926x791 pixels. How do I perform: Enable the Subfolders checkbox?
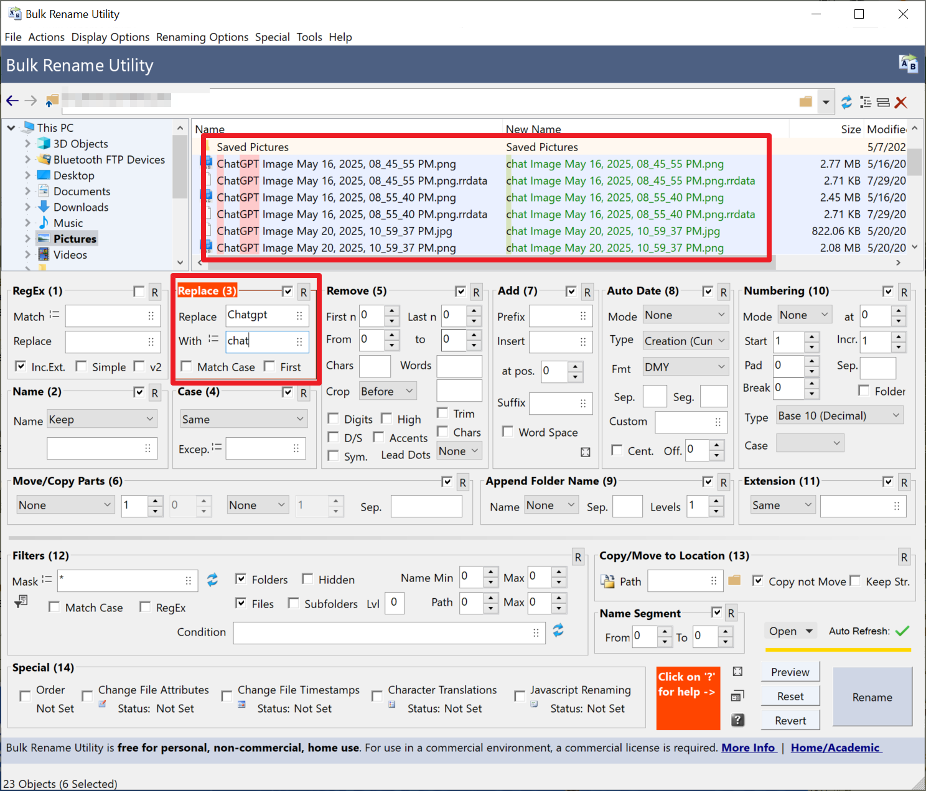click(293, 603)
